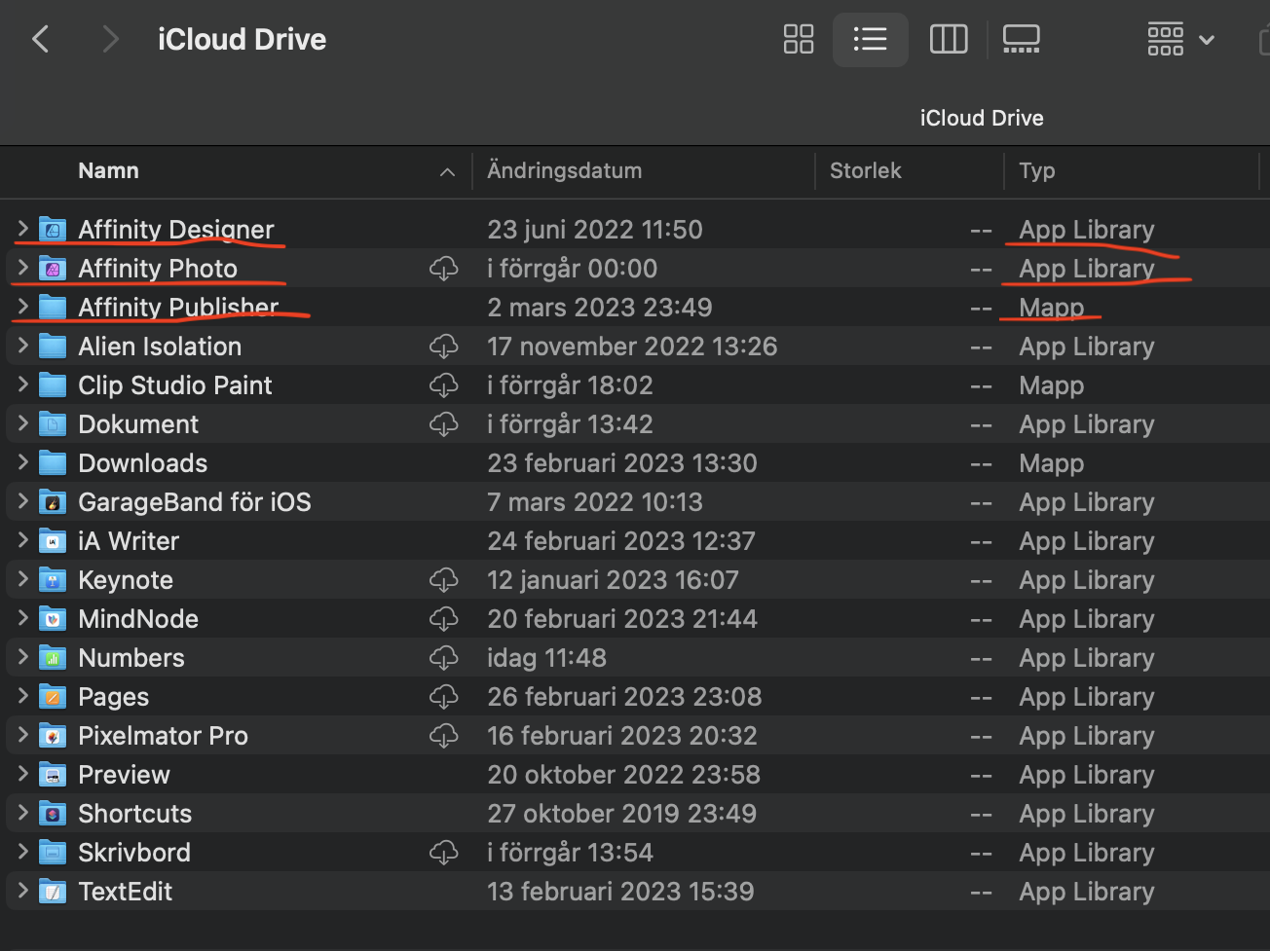Image resolution: width=1270 pixels, height=951 pixels.
Task: Select the iA Writer folder icon
Action: click(x=53, y=541)
